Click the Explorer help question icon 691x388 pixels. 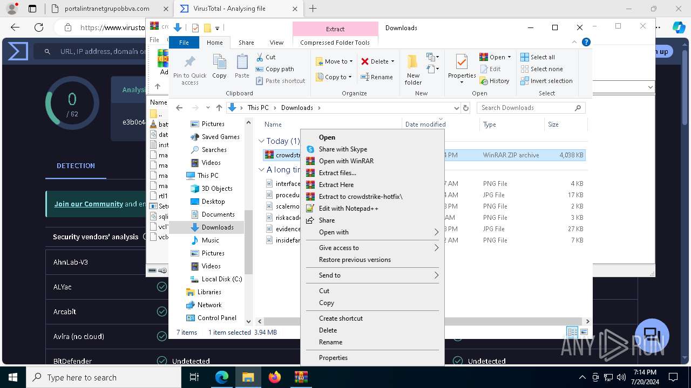[586, 42]
